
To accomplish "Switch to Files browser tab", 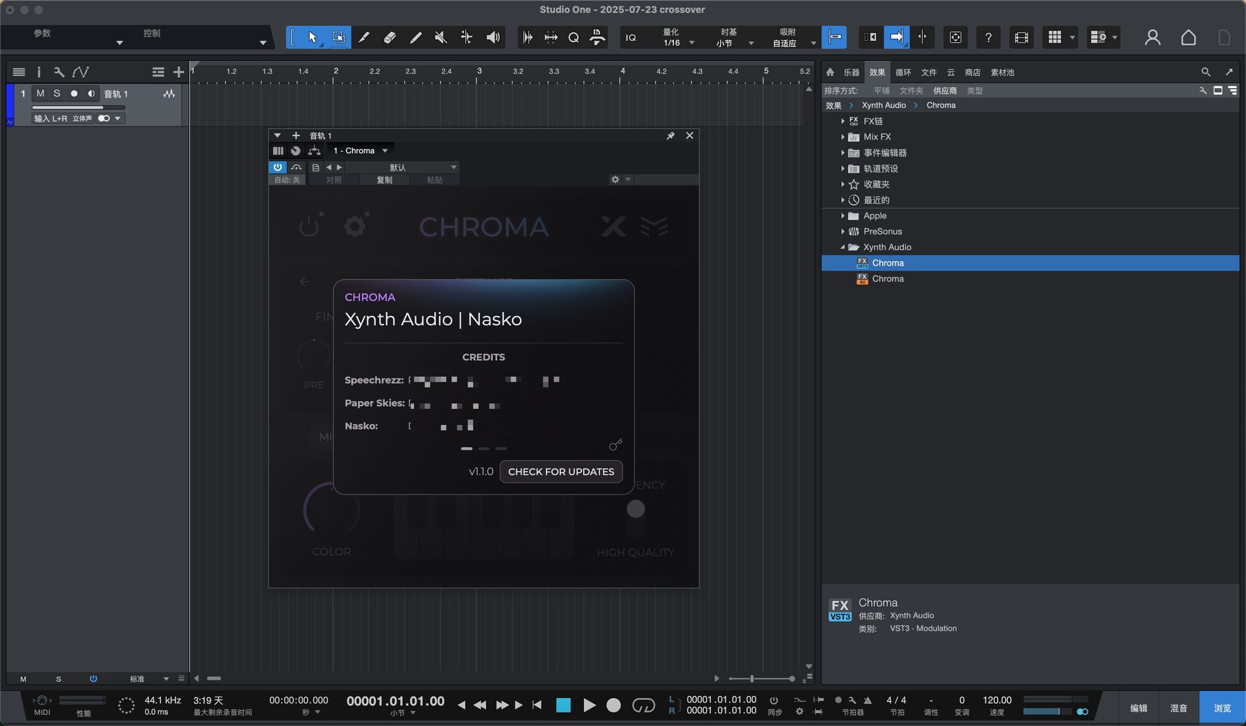I will coord(929,73).
